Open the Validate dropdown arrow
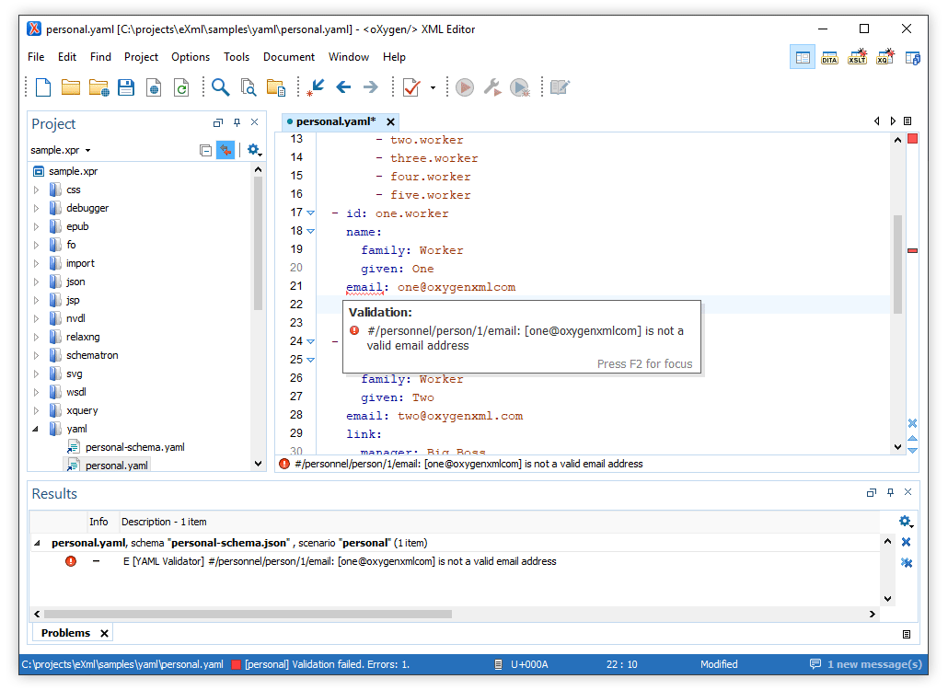Viewport: 948px width, 690px height. pyautogui.click(x=433, y=88)
